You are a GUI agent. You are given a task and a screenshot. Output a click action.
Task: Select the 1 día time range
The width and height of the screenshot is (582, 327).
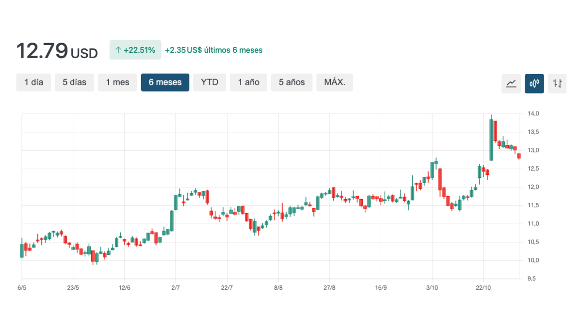tap(33, 82)
